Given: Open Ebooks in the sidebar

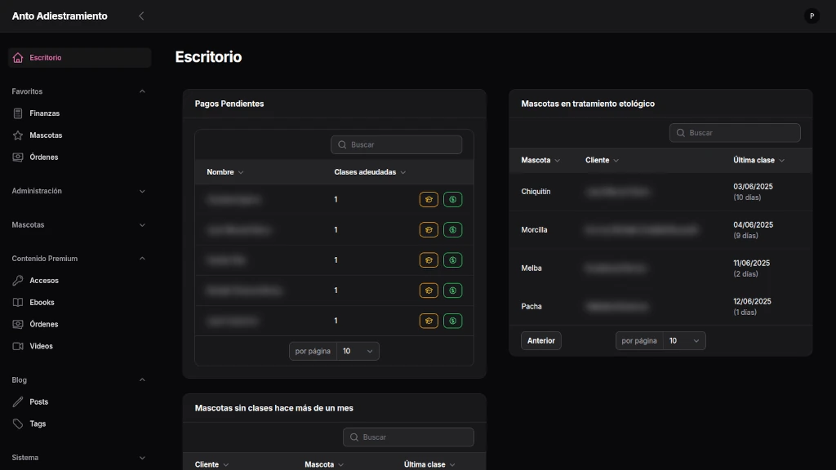Looking at the screenshot, I should [42, 303].
